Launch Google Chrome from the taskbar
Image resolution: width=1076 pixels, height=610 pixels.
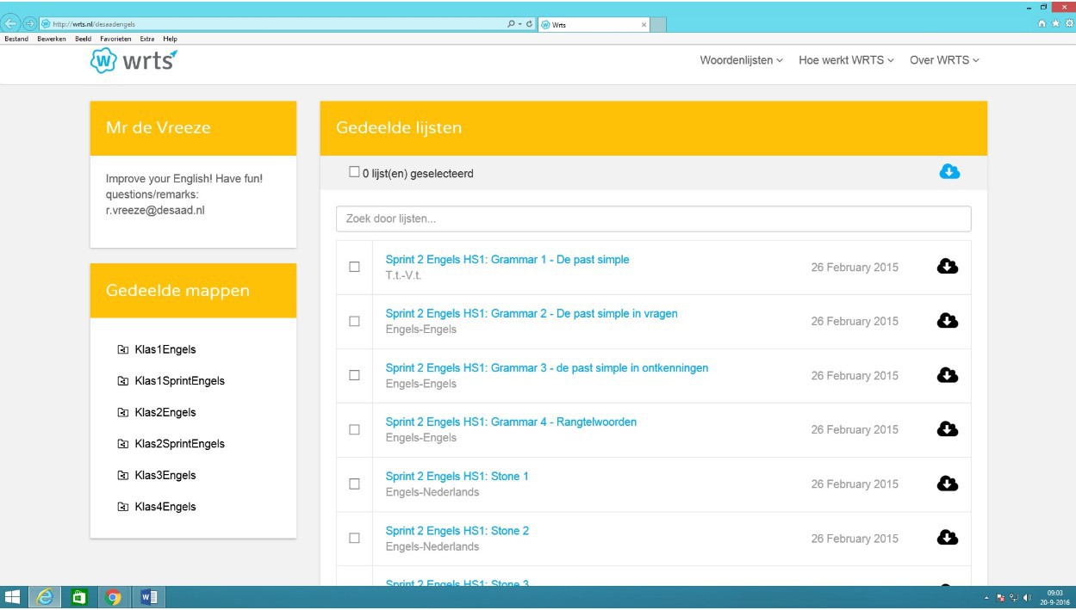[113, 597]
